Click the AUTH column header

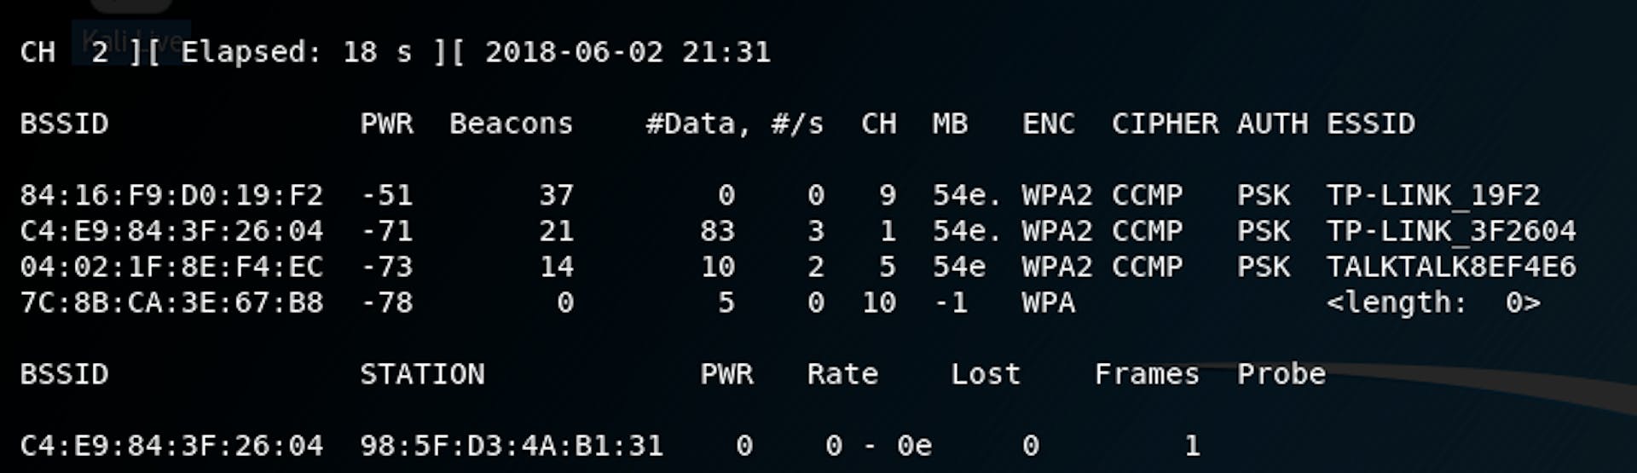click(x=1272, y=124)
